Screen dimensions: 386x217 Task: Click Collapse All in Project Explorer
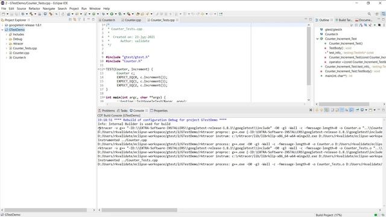pyautogui.click(x=71, y=19)
